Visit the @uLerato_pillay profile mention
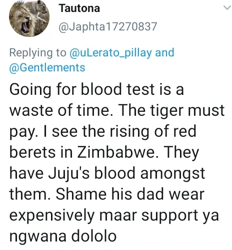The image size is (232, 250). [110, 53]
